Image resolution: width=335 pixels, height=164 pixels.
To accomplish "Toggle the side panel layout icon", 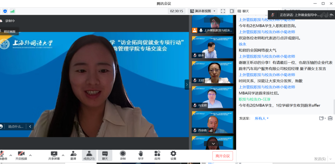I will [x=232, y=11].
